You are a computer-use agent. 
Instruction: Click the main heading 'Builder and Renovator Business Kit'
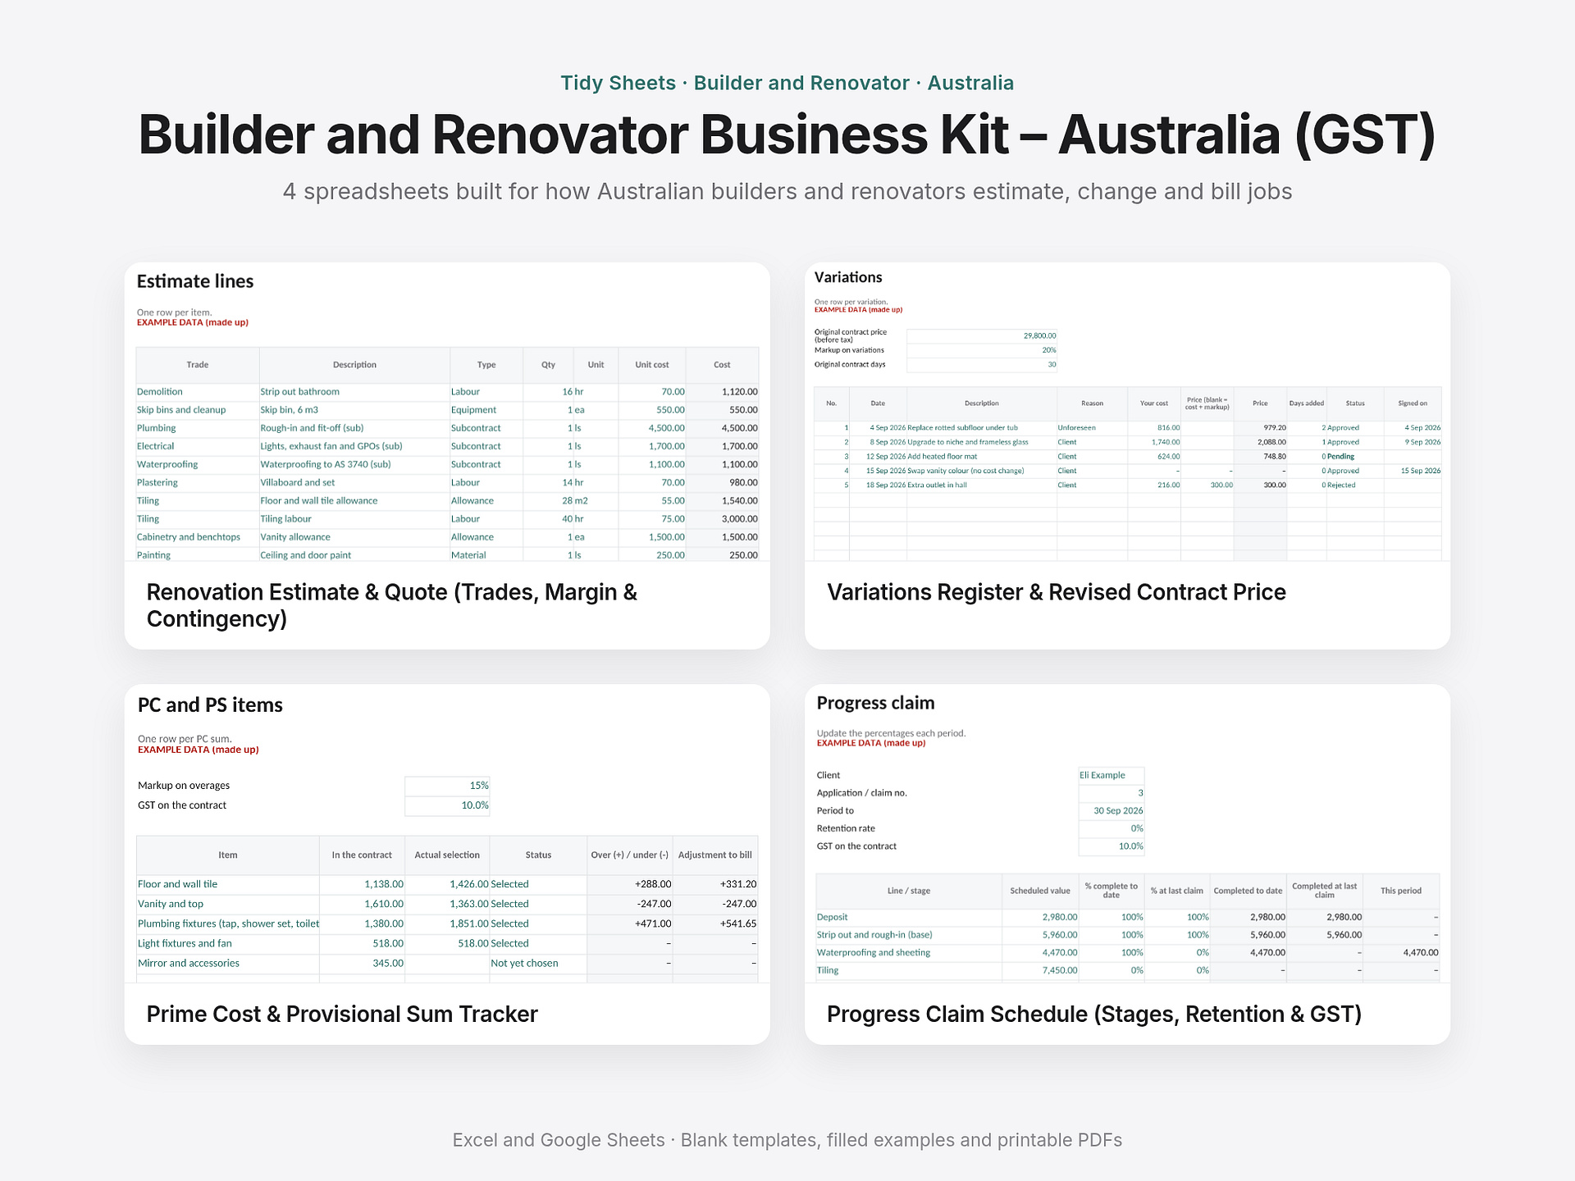coord(787,135)
